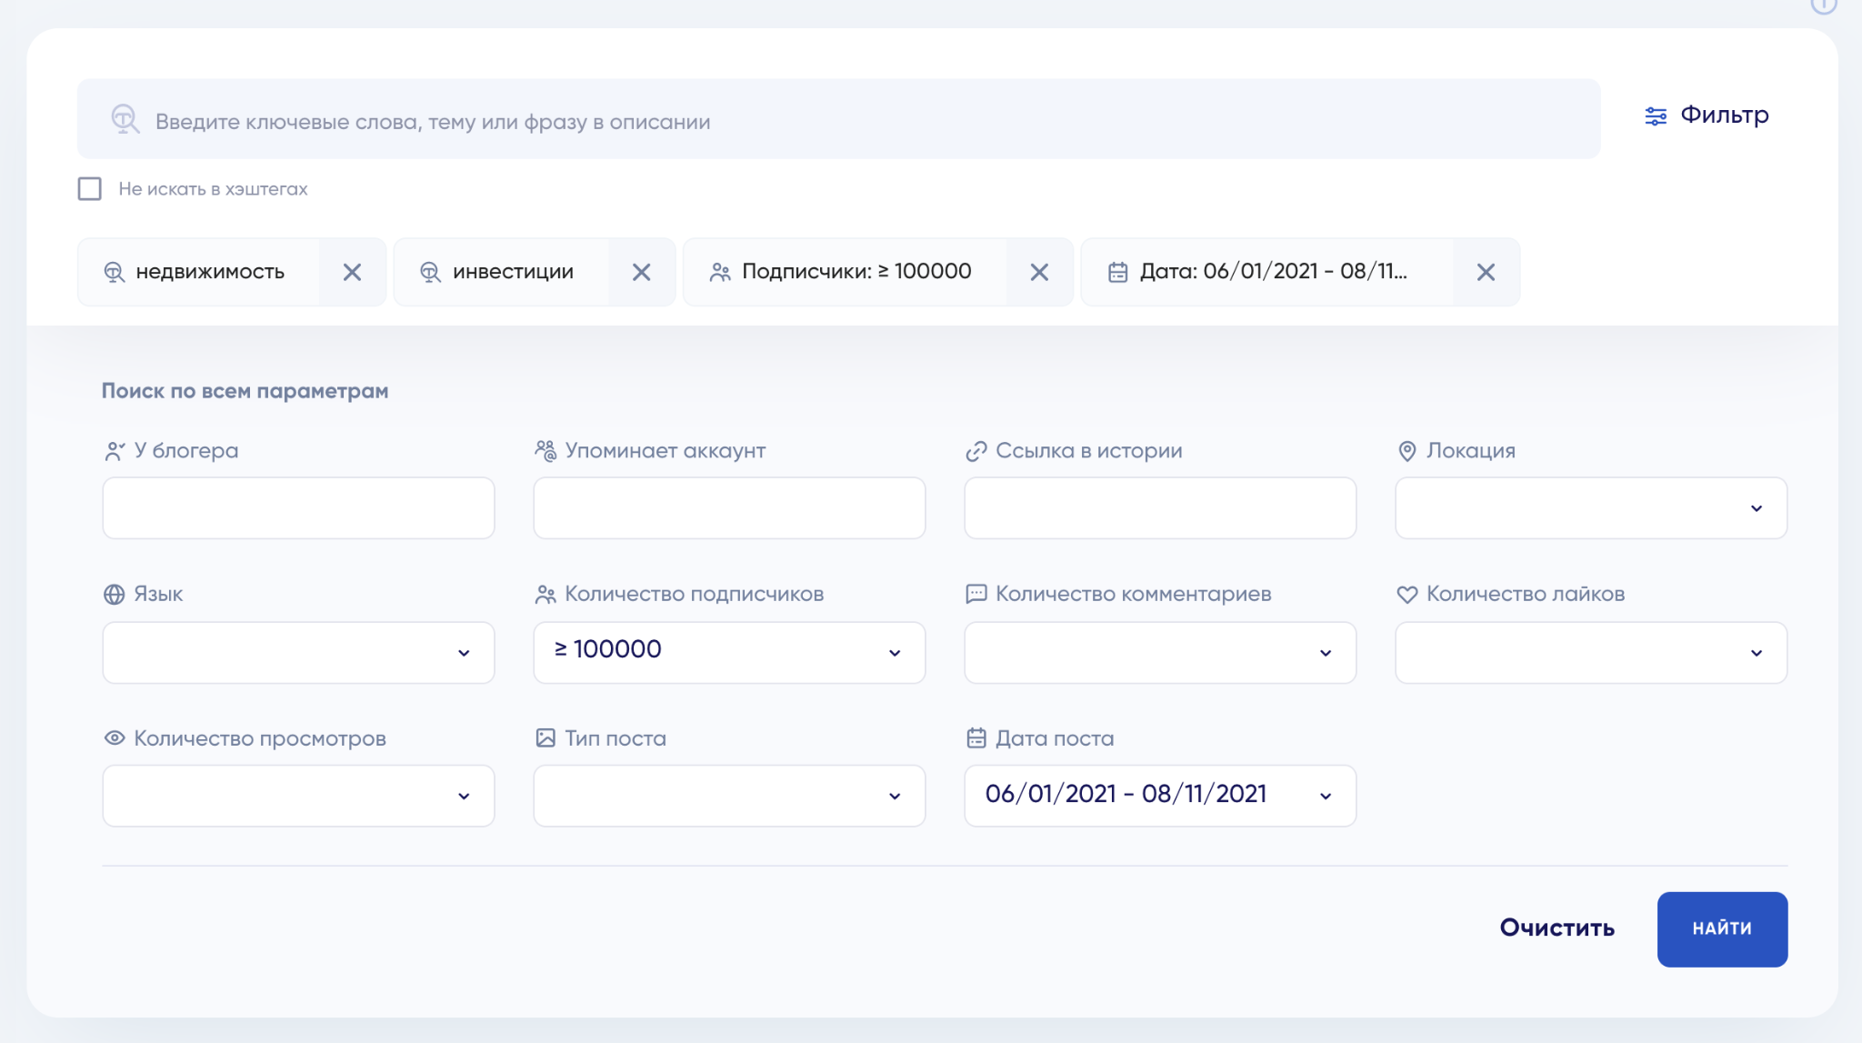Click the search icon on инвестиции tag
This screenshot has height=1043, width=1862.
pyautogui.click(x=430, y=272)
